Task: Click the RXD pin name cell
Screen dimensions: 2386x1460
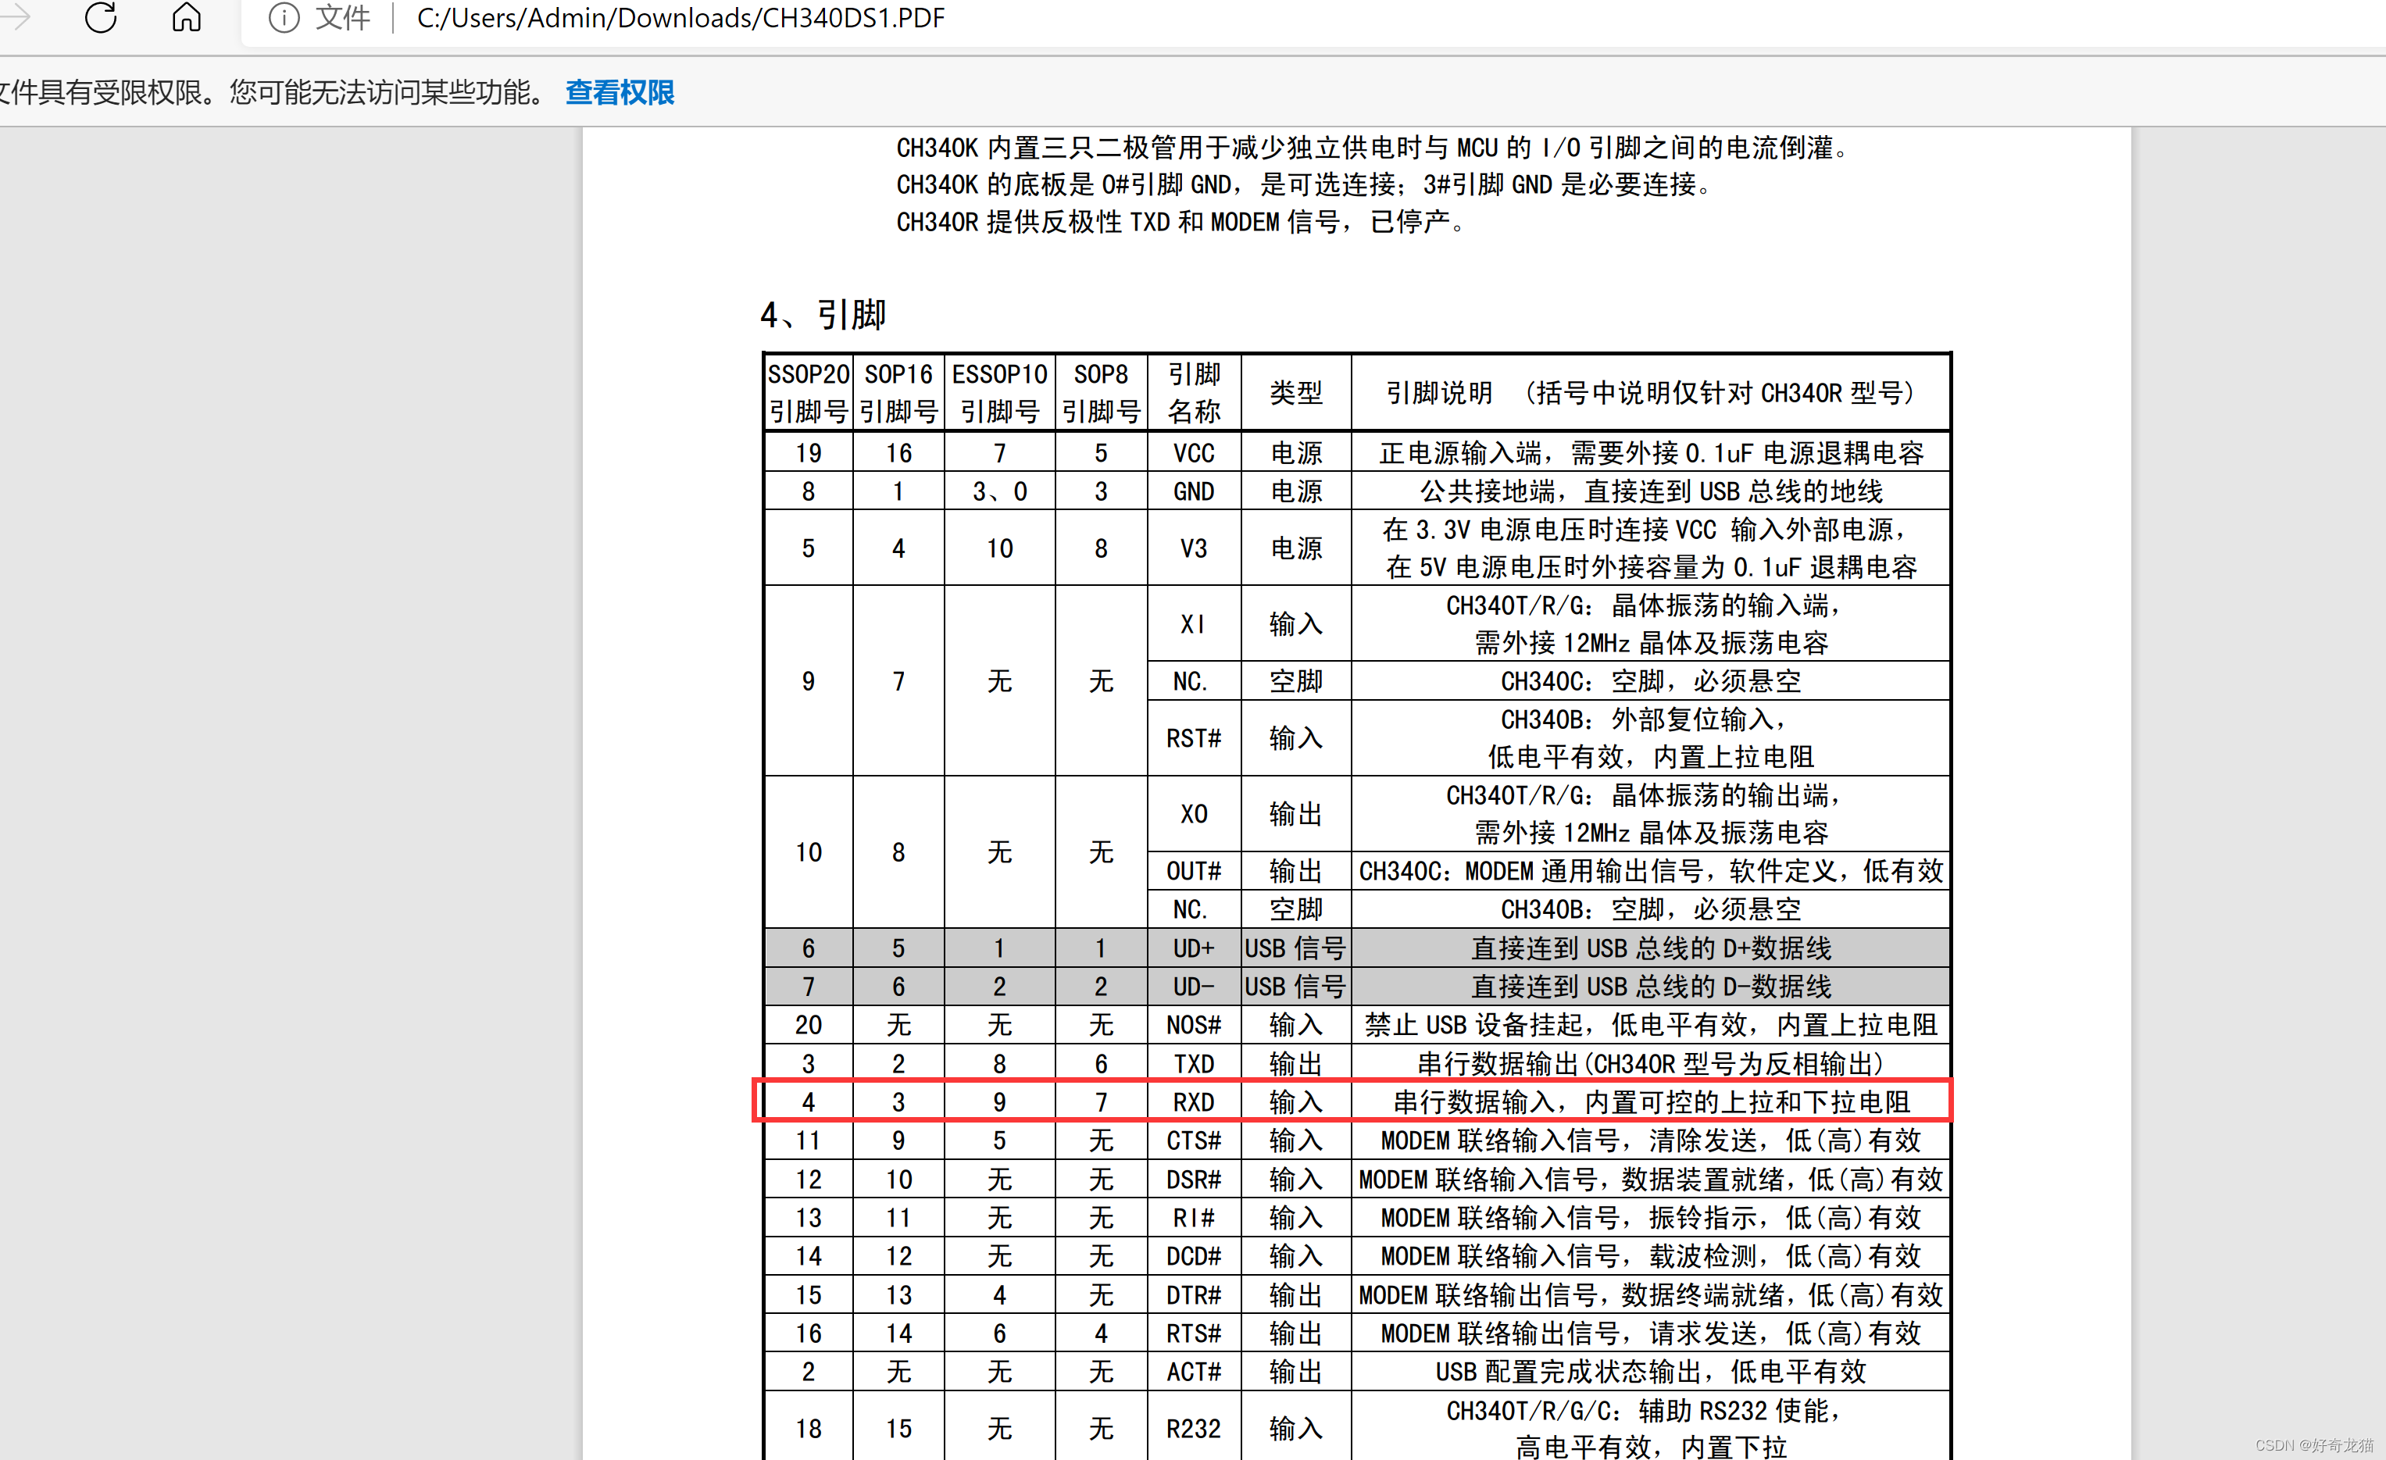Action: click(1193, 1101)
